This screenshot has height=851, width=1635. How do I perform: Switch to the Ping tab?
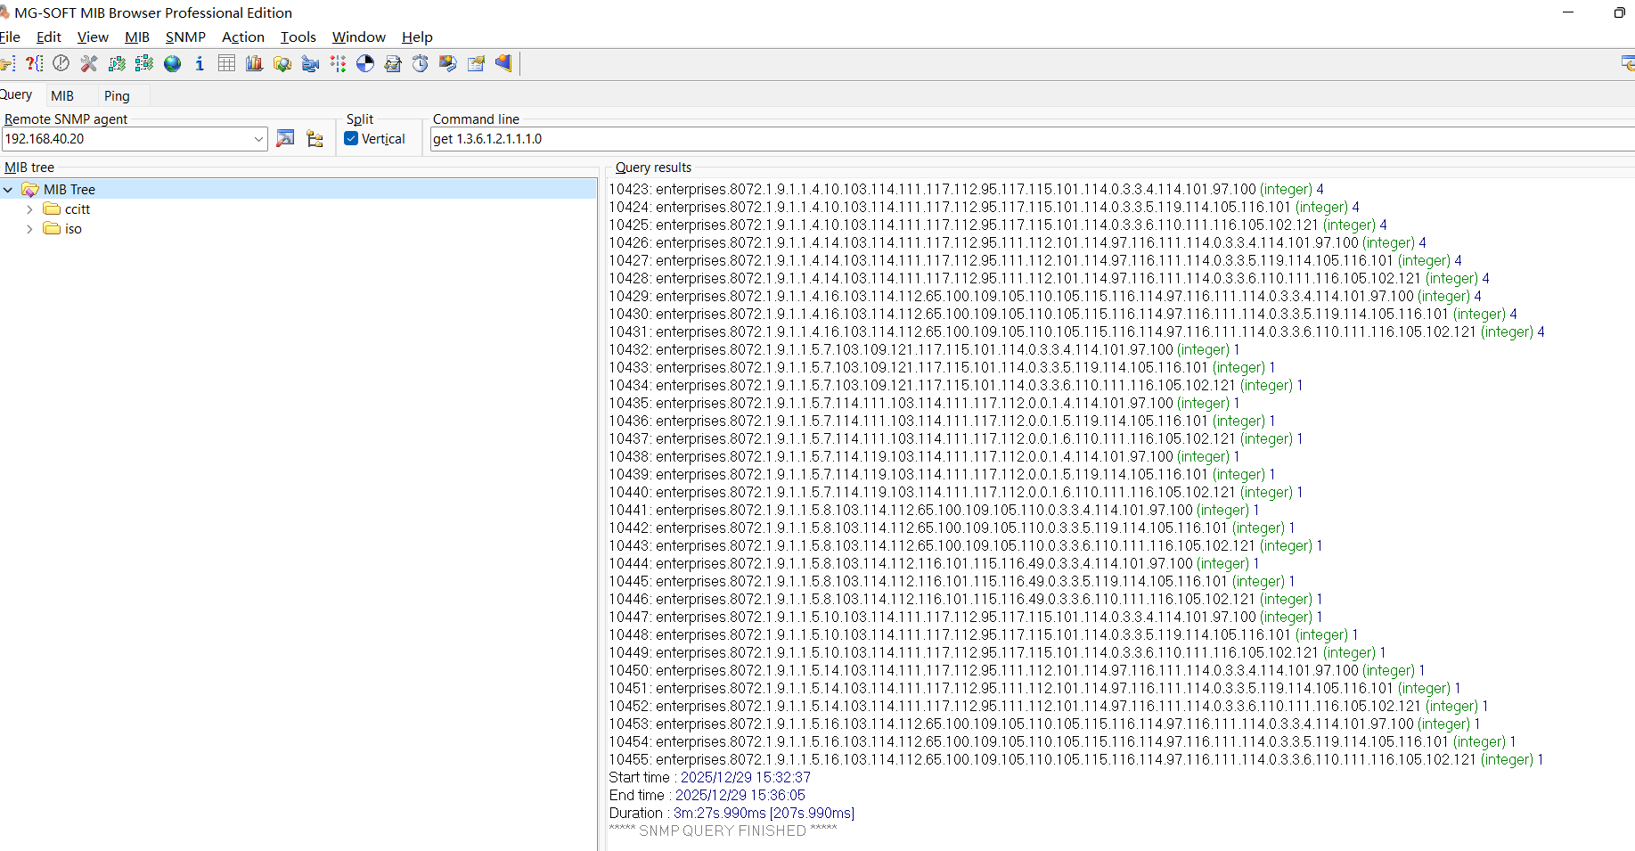coord(117,95)
